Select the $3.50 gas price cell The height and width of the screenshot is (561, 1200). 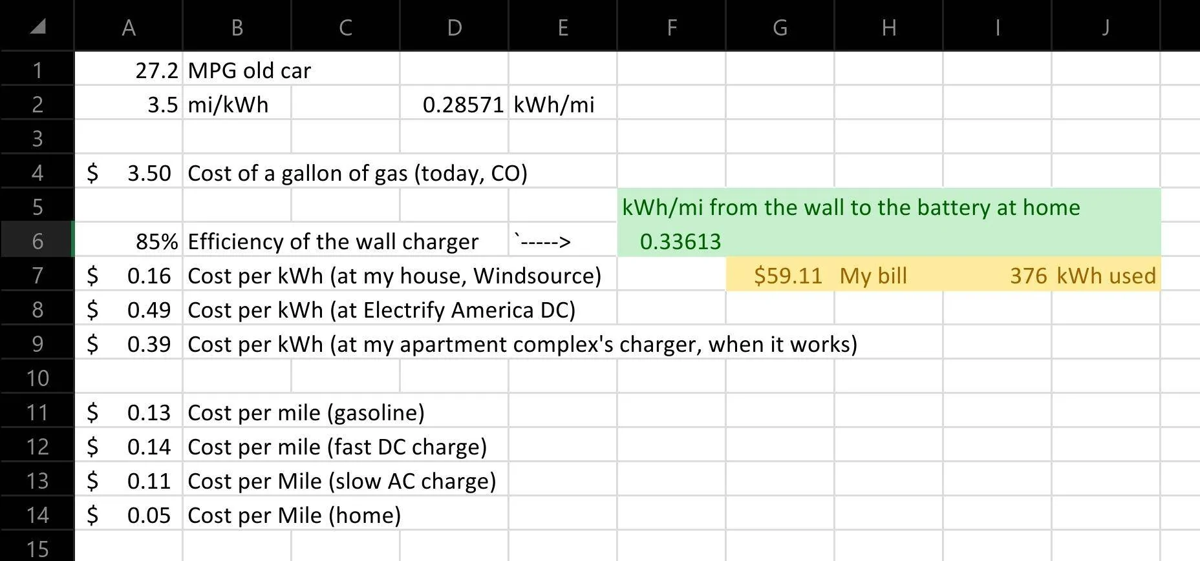click(129, 172)
